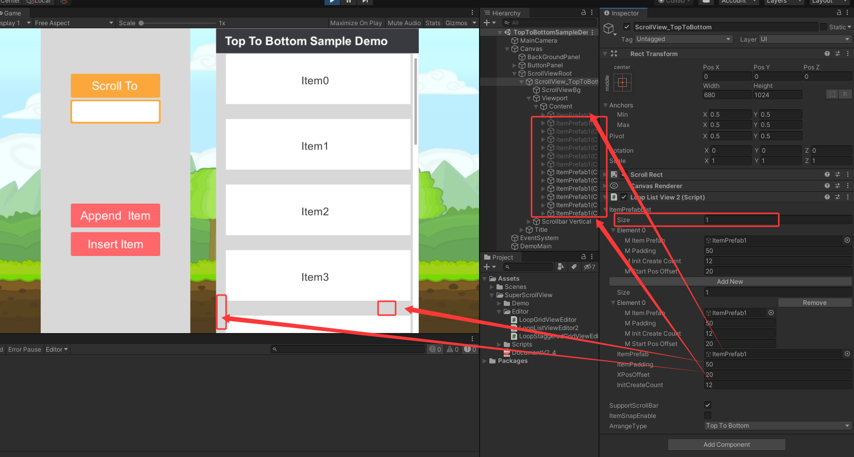Toggle Rect Transform blueprint mode button
The image size is (854, 457).
tap(832, 94)
